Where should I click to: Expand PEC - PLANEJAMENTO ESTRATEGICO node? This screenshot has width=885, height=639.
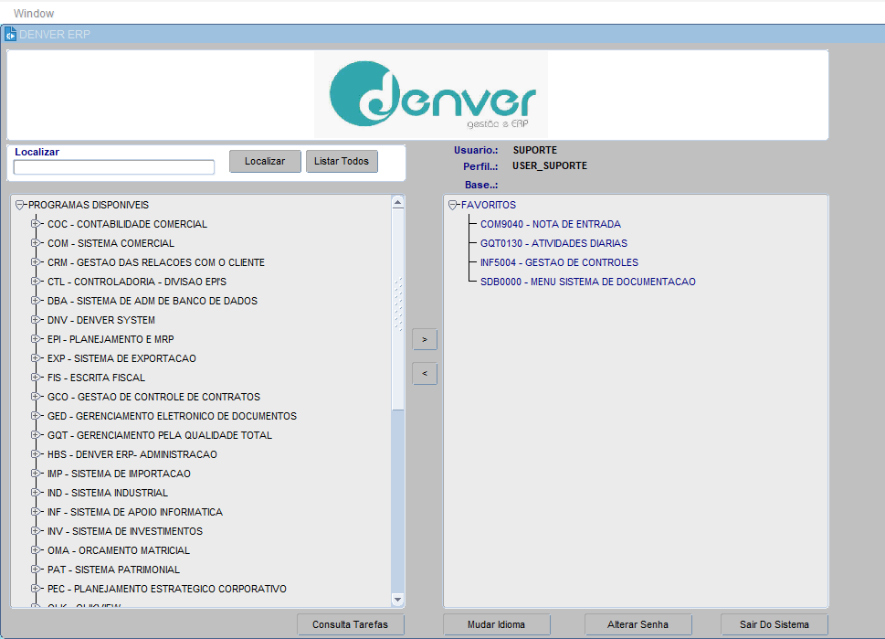tap(36, 589)
